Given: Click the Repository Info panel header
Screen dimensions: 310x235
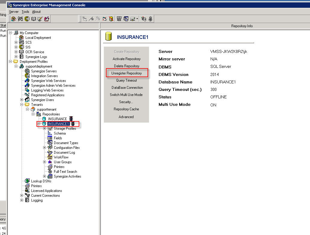Looking at the screenshot, I should (x=242, y=26).
